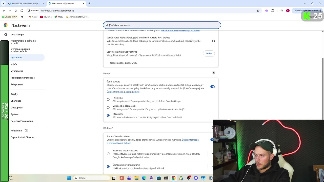This screenshot has height=182, width=324.
Task: Click the Pridať button for always-active sites
Action: coord(209,54)
